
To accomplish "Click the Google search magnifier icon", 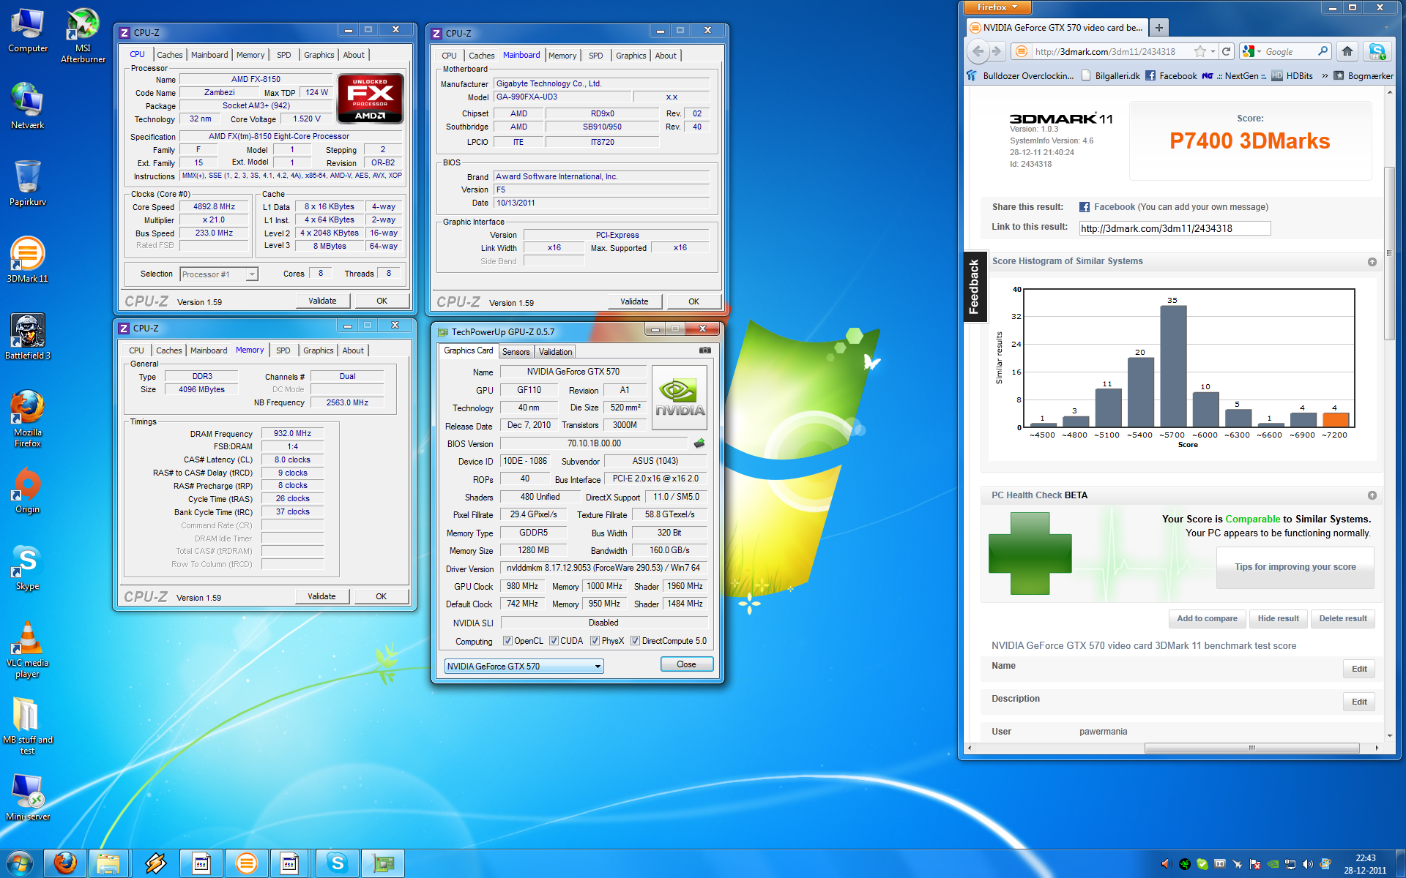I will point(1323,51).
